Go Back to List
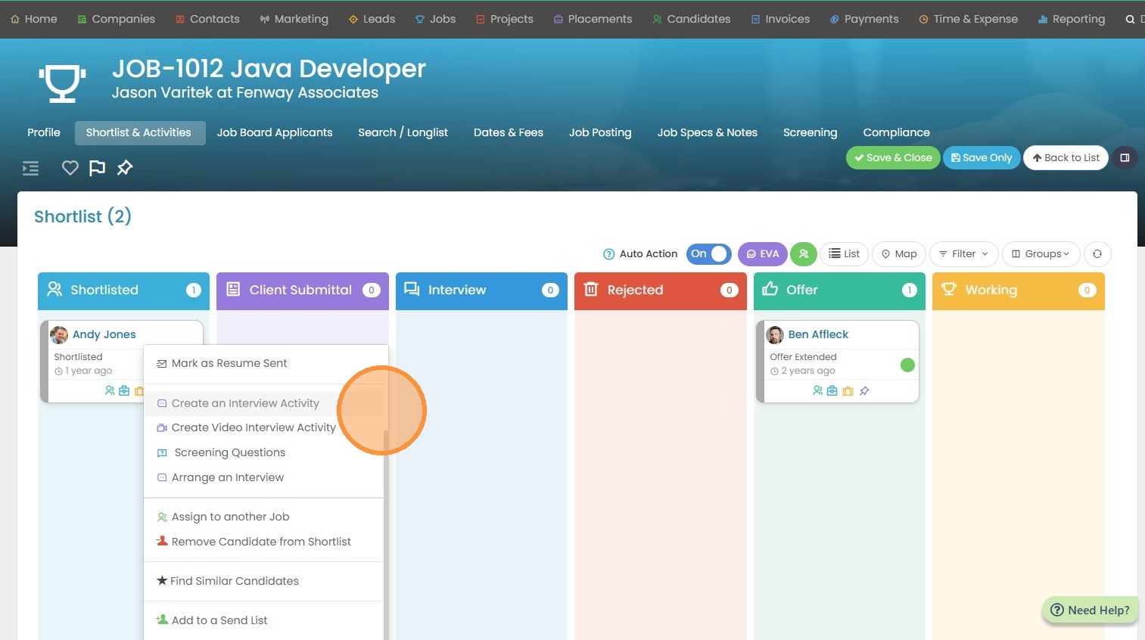The height and width of the screenshot is (640, 1145). coord(1066,158)
